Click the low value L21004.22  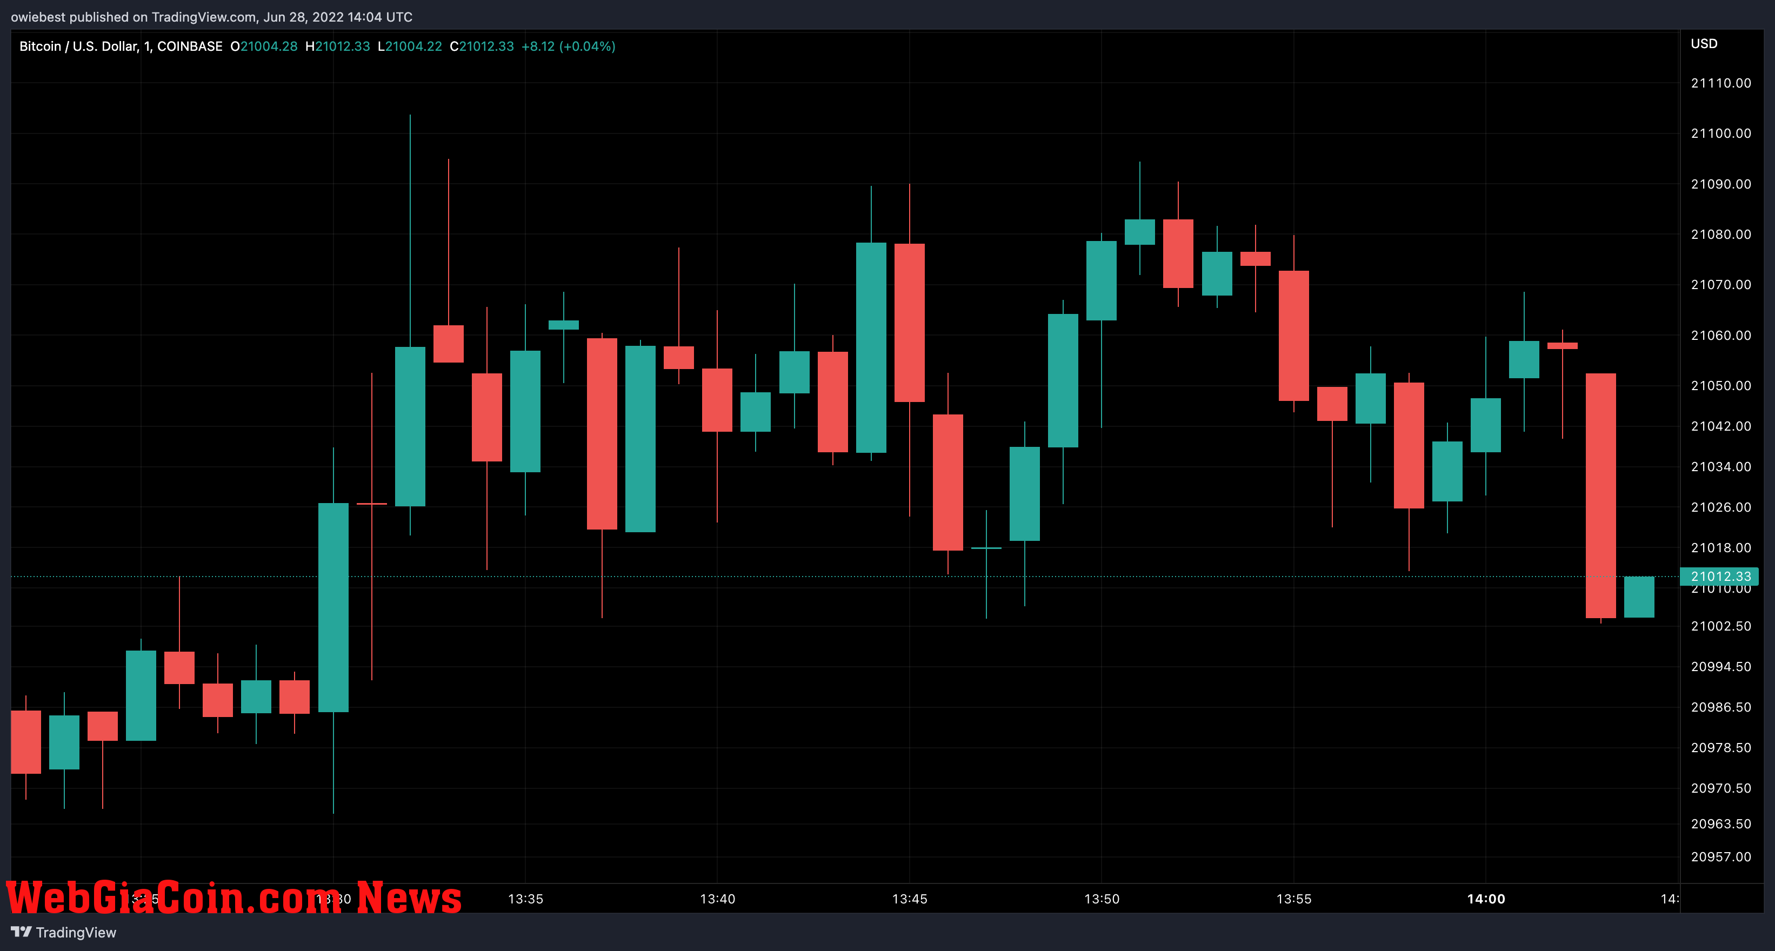click(410, 46)
